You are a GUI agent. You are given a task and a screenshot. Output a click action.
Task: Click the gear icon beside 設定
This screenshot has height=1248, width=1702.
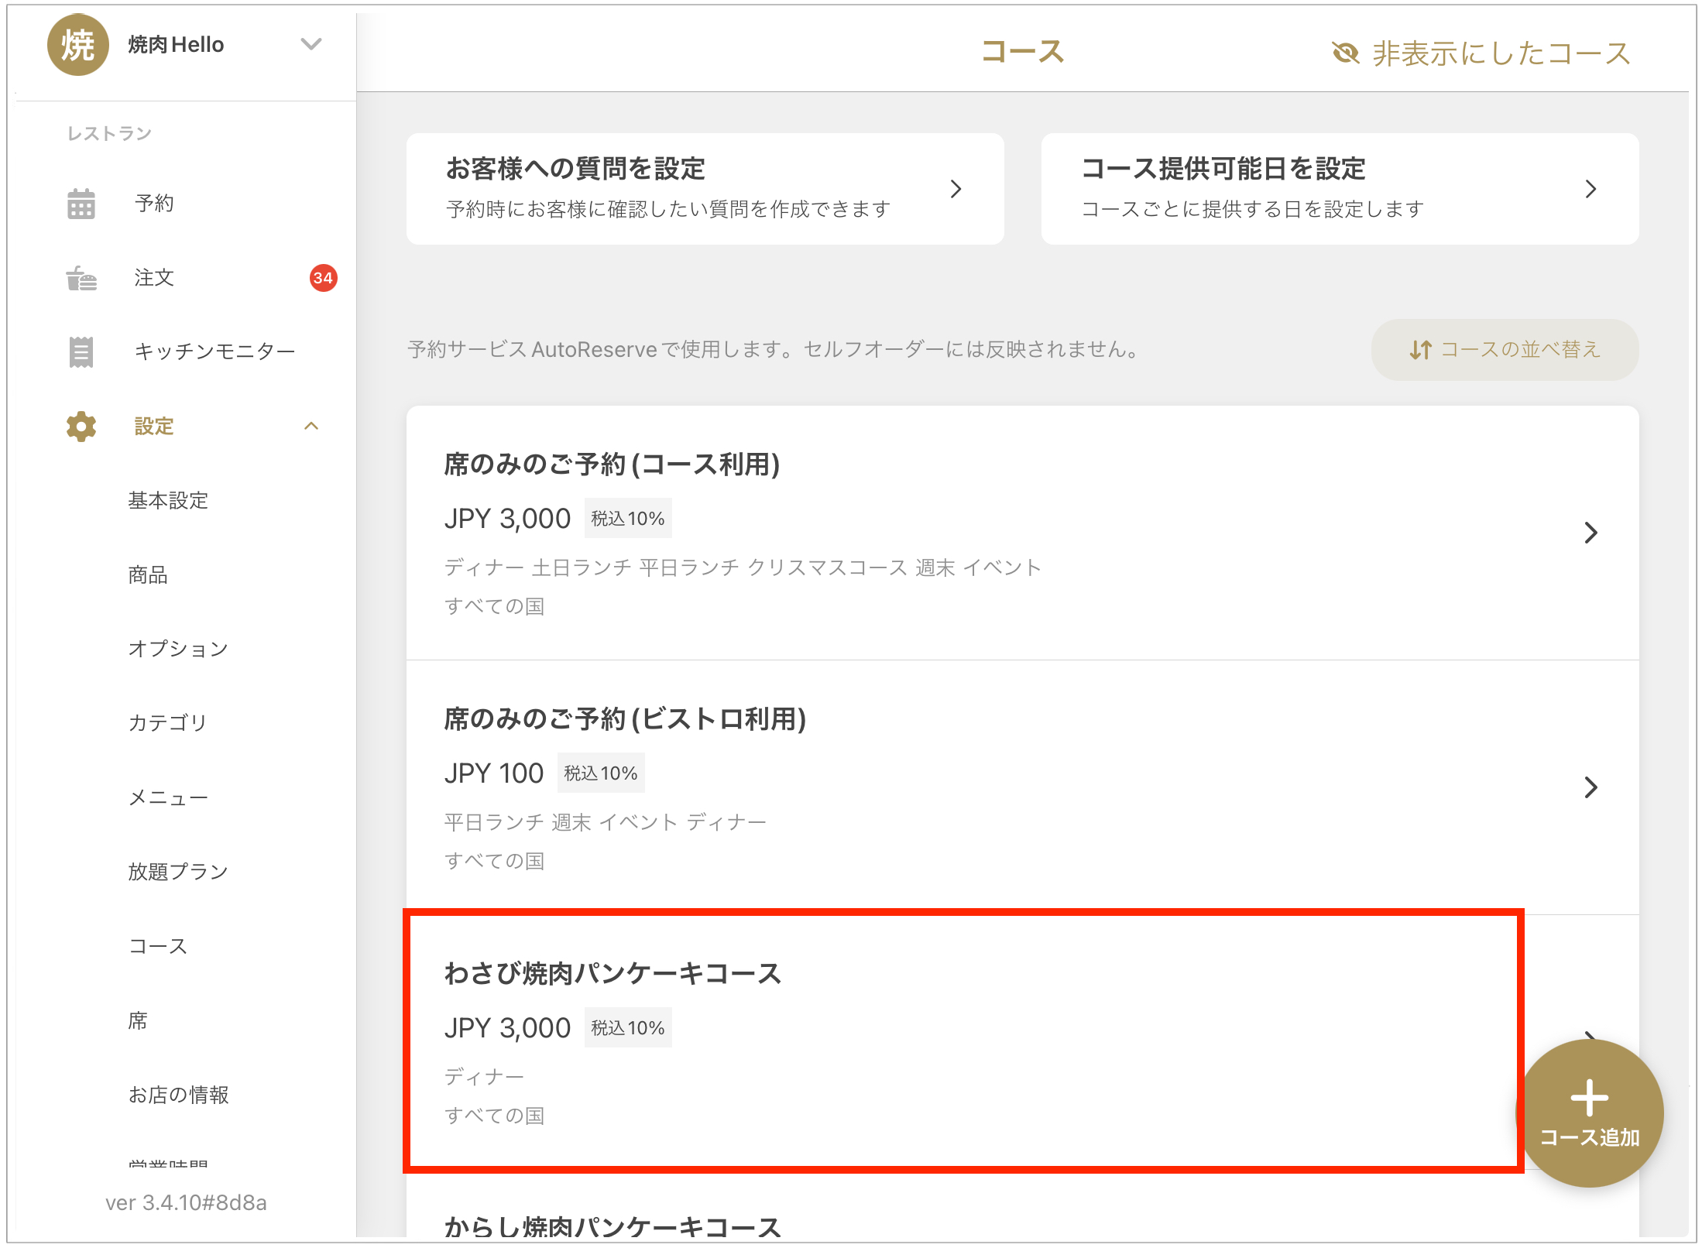point(81,427)
